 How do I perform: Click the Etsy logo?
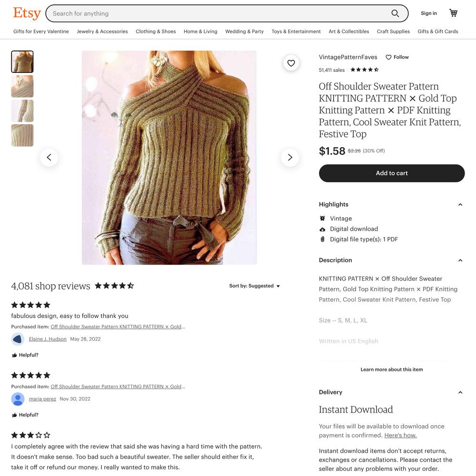coord(27,13)
